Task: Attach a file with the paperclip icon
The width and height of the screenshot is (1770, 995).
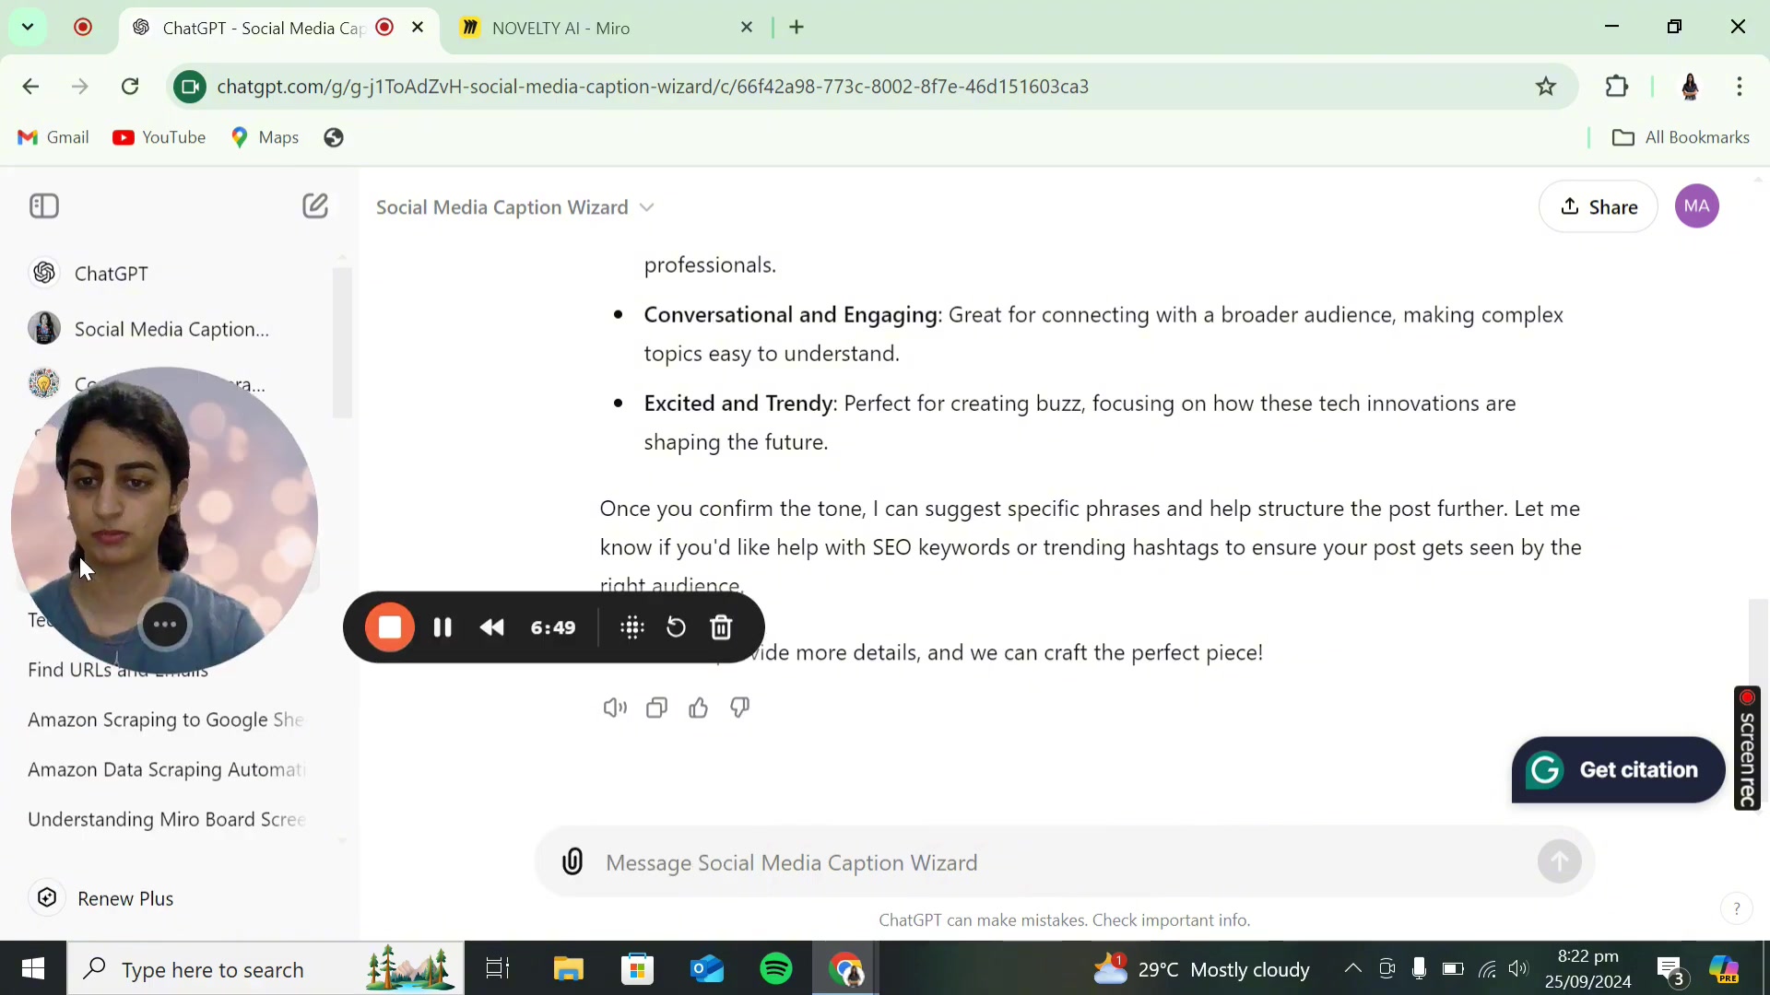Action: click(572, 861)
